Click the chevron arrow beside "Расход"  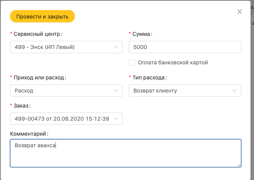(x=116, y=91)
